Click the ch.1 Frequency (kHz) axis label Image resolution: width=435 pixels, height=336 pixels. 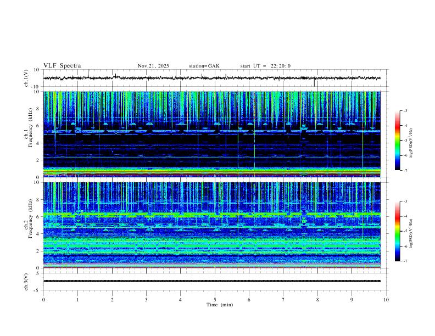click(28, 126)
